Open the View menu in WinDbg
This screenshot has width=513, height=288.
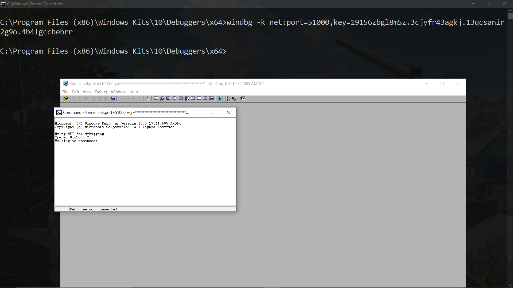click(x=87, y=92)
